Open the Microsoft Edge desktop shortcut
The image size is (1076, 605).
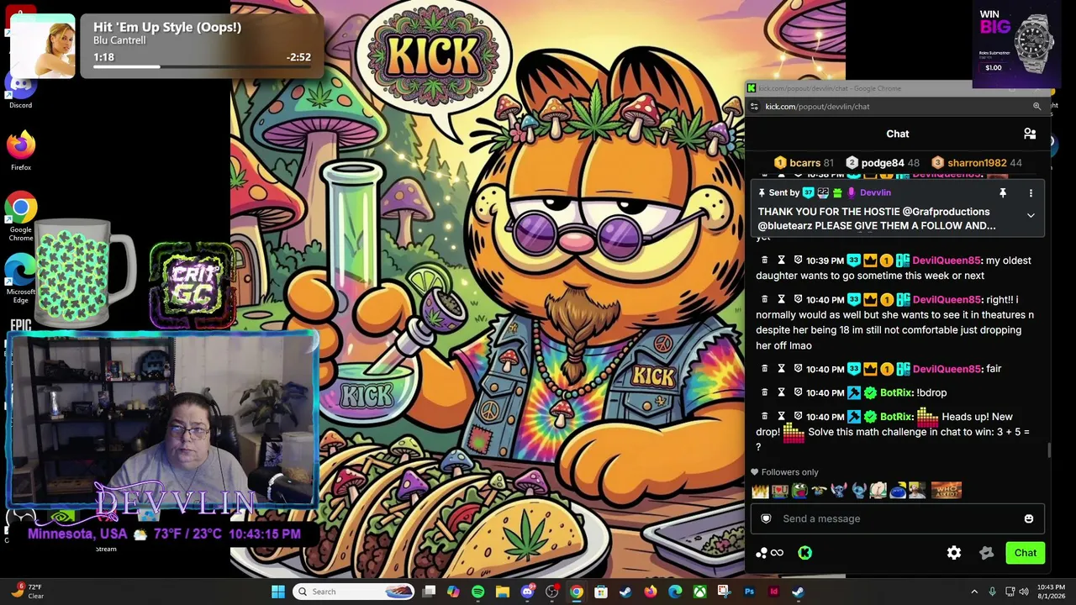(x=21, y=278)
